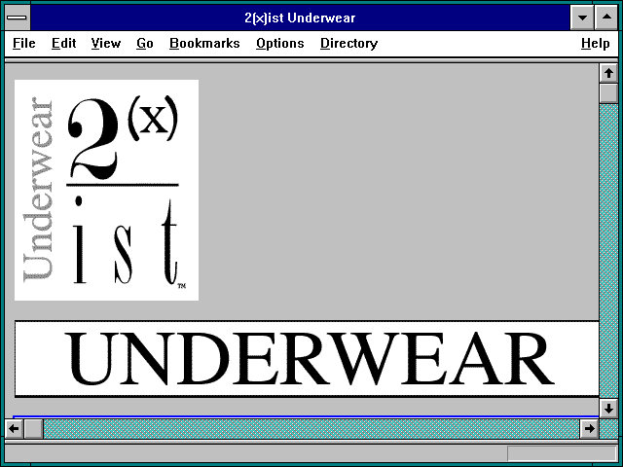Open the window control menu box
The height and width of the screenshot is (467, 623).
tap(18, 18)
